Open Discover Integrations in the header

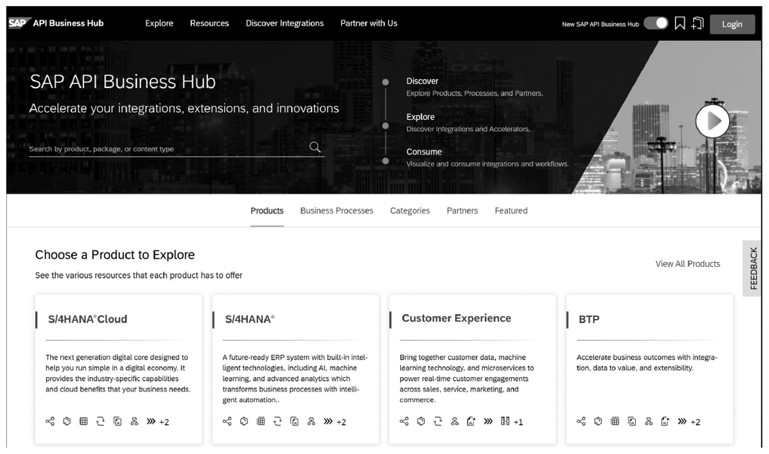click(x=284, y=23)
